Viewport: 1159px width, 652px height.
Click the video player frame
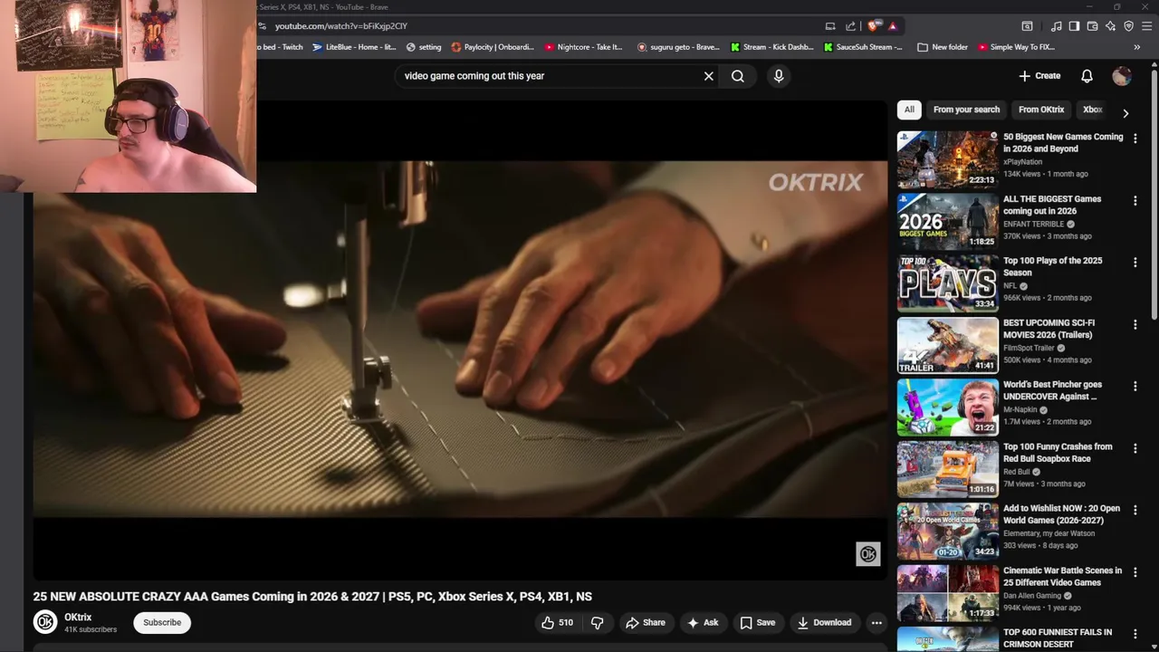460,340
